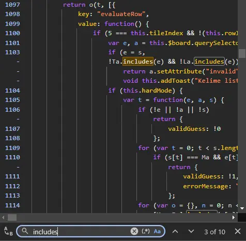Screen dimensions: 246x241
Task: Click the 3 of 10 match counter
Action: click(x=214, y=232)
